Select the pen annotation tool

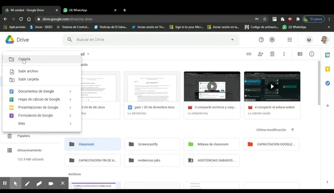click(27, 183)
